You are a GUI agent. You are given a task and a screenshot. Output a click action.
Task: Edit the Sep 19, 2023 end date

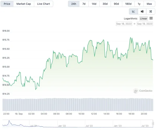point(145,24)
